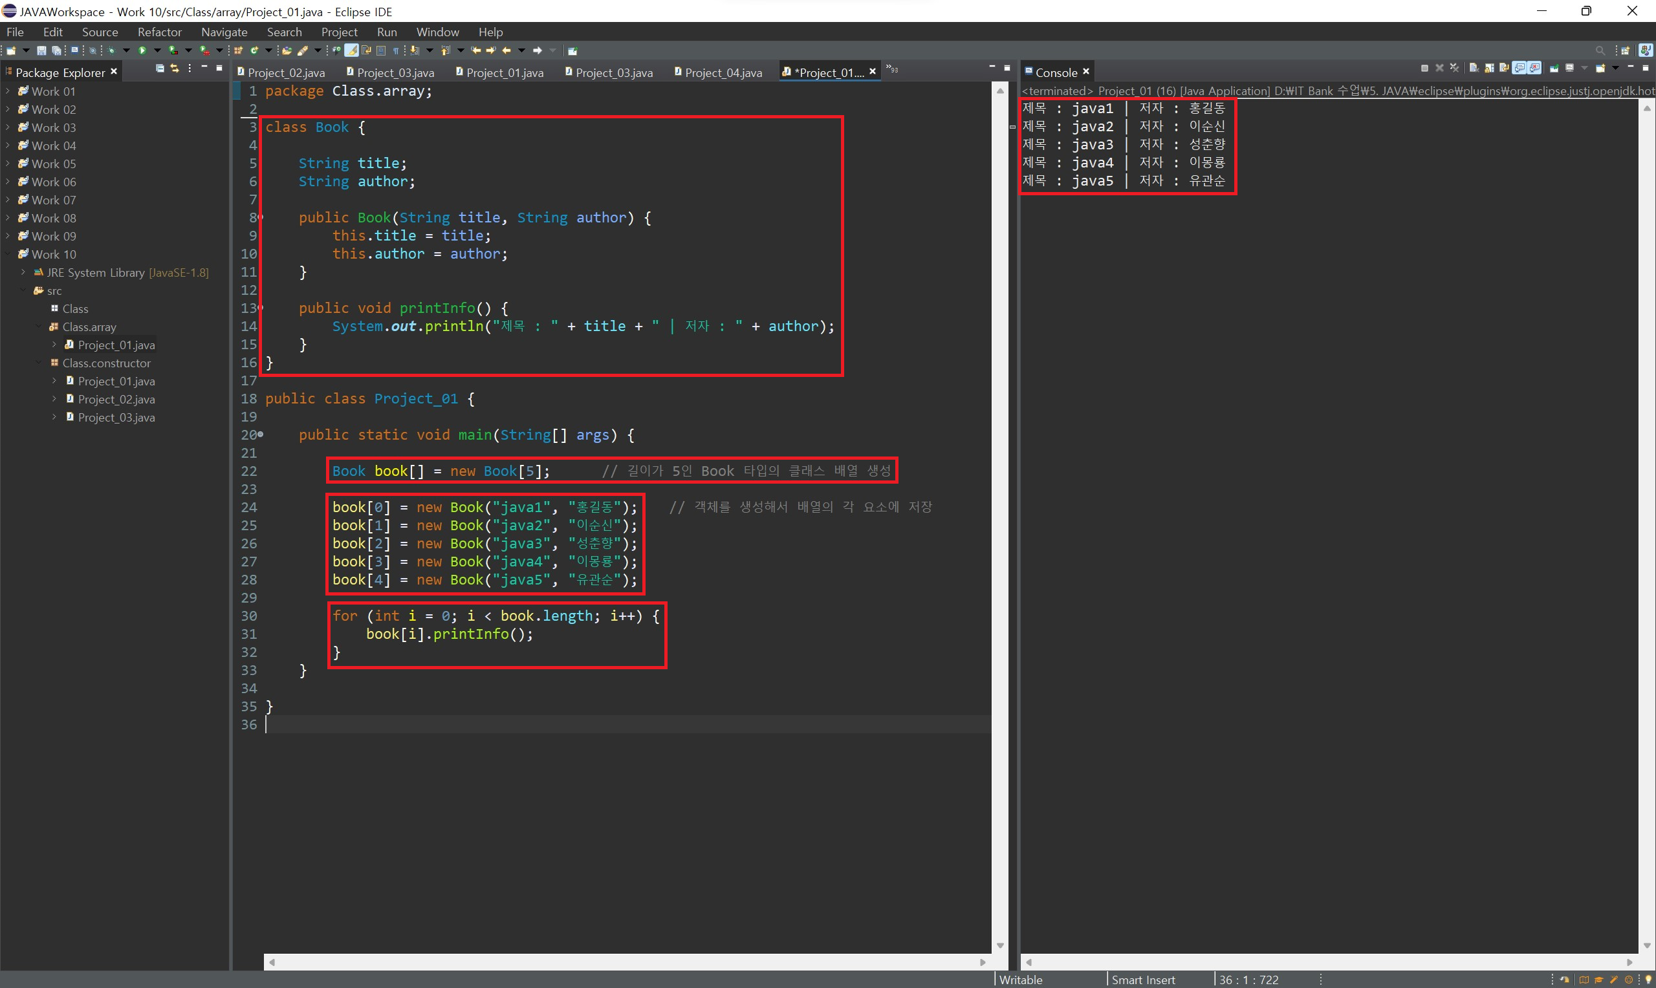Expand JRE System Library node
Image resolution: width=1656 pixels, height=988 pixels.
point(23,272)
